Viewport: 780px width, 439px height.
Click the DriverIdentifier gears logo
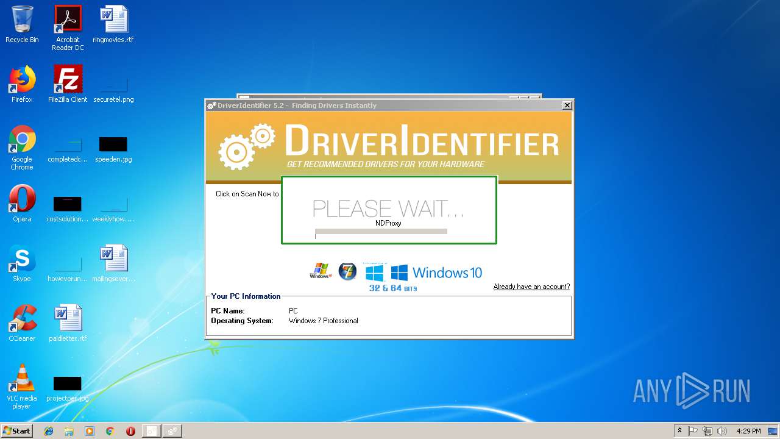pos(247,146)
